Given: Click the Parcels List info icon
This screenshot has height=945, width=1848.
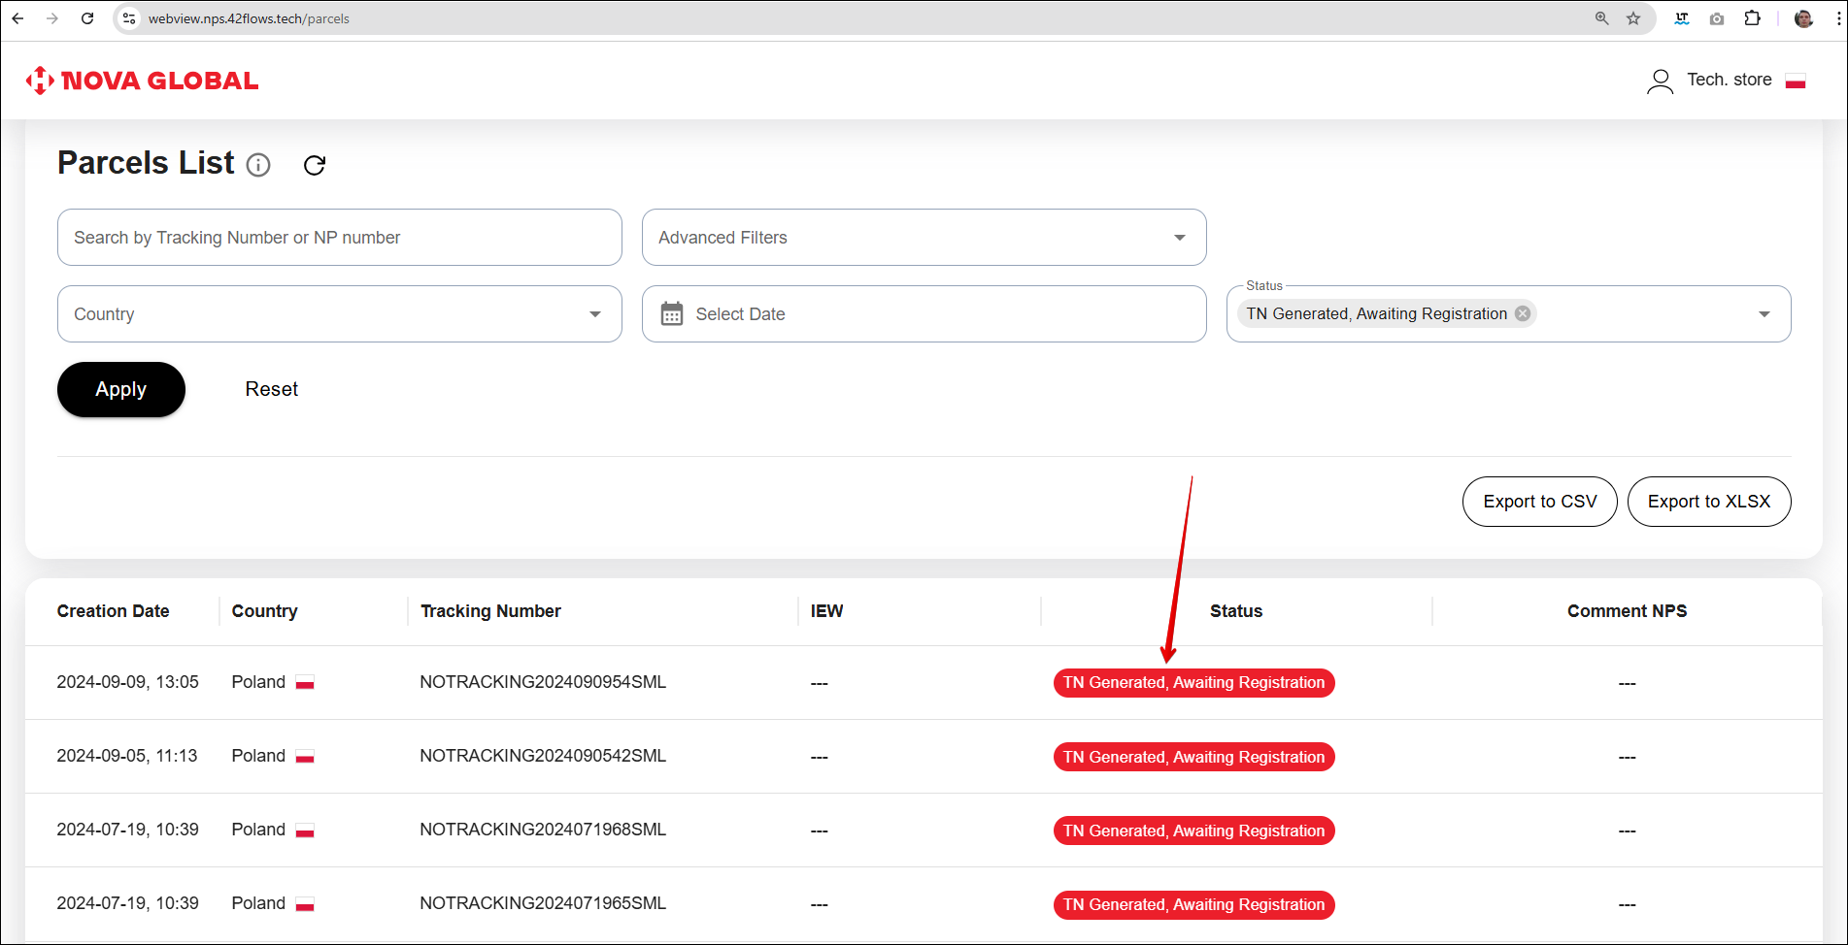Looking at the screenshot, I should pyautogui.click(x=258, y=165).
